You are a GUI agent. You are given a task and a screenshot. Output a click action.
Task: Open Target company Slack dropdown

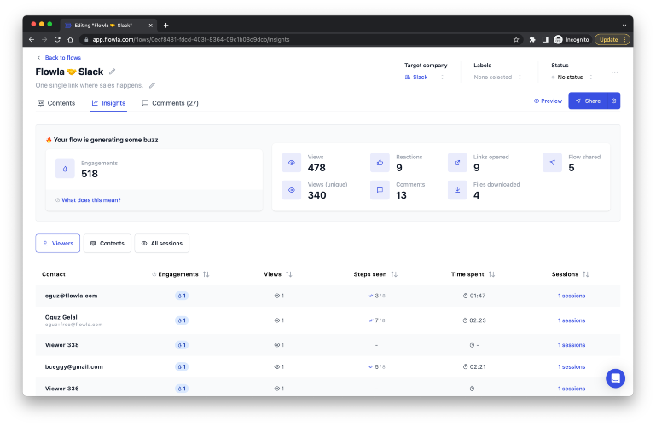click(424, 78)
